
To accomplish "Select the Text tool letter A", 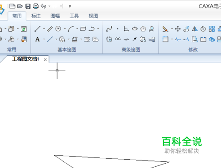I will [38, 39].
